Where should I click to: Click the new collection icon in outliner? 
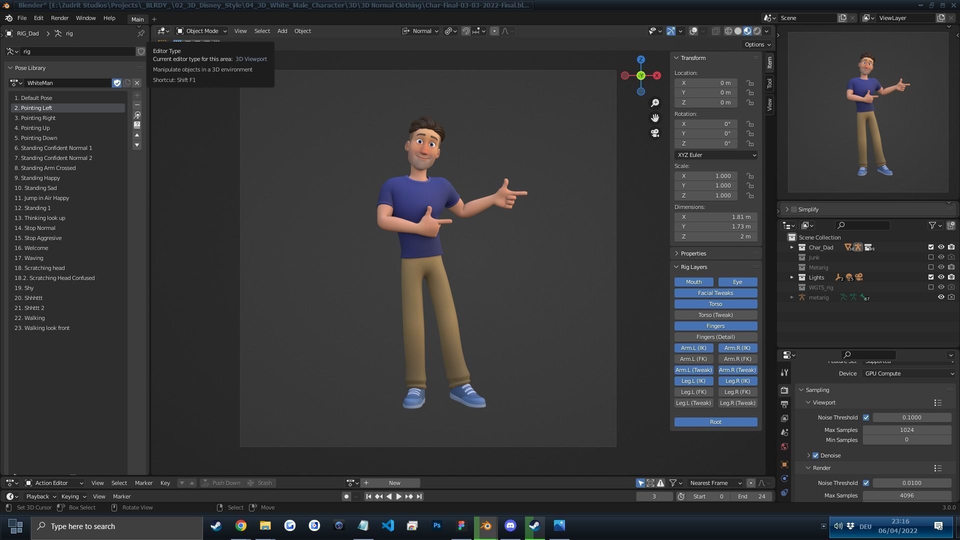950,225
